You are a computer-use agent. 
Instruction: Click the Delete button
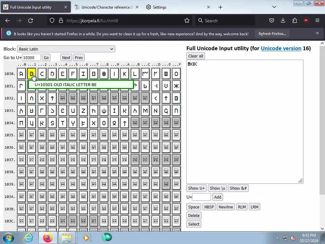[x=194, y=215]
